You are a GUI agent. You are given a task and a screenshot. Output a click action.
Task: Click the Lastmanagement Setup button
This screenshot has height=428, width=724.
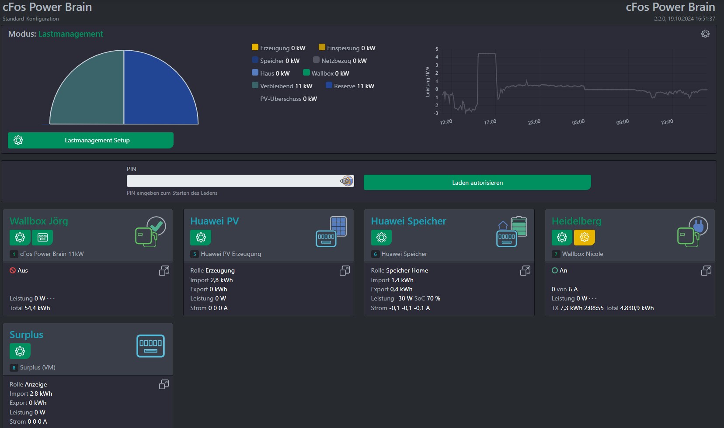click(x=90, y=140)
